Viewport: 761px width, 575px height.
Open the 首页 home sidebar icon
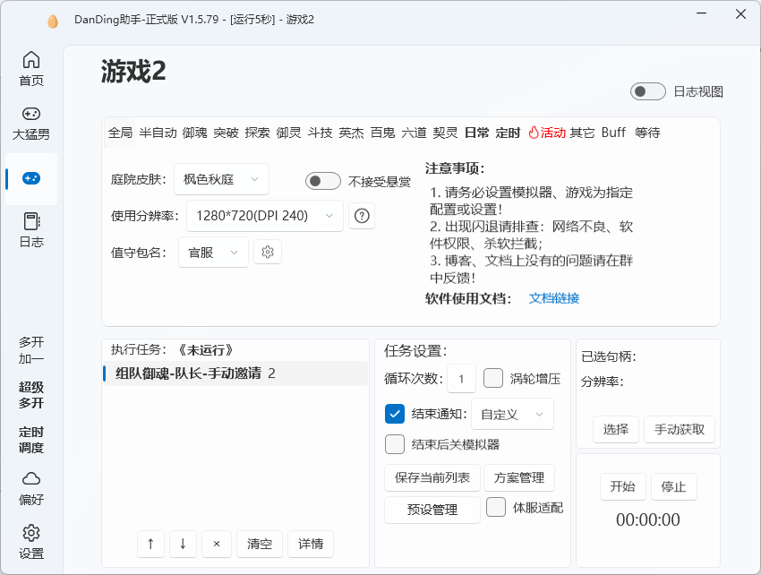[x=31, y=61]
